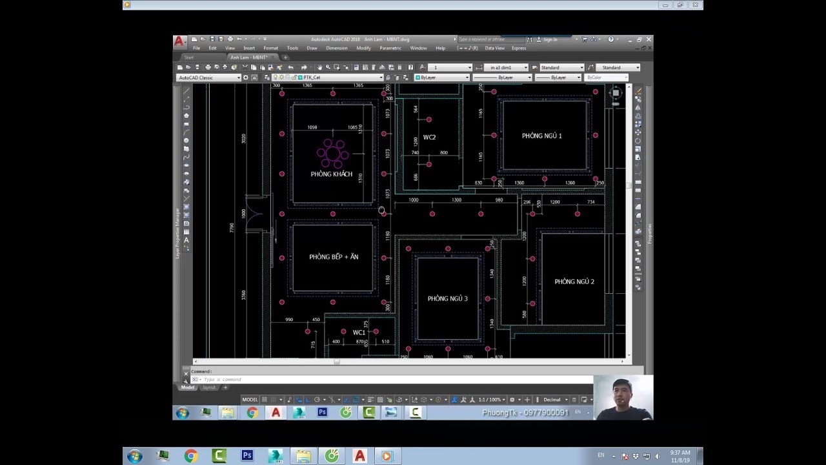Open the AutoCAD Classic workspace dropdown
Image resolution: width=826 pixels, height=465 pixels.
(208, 77)
